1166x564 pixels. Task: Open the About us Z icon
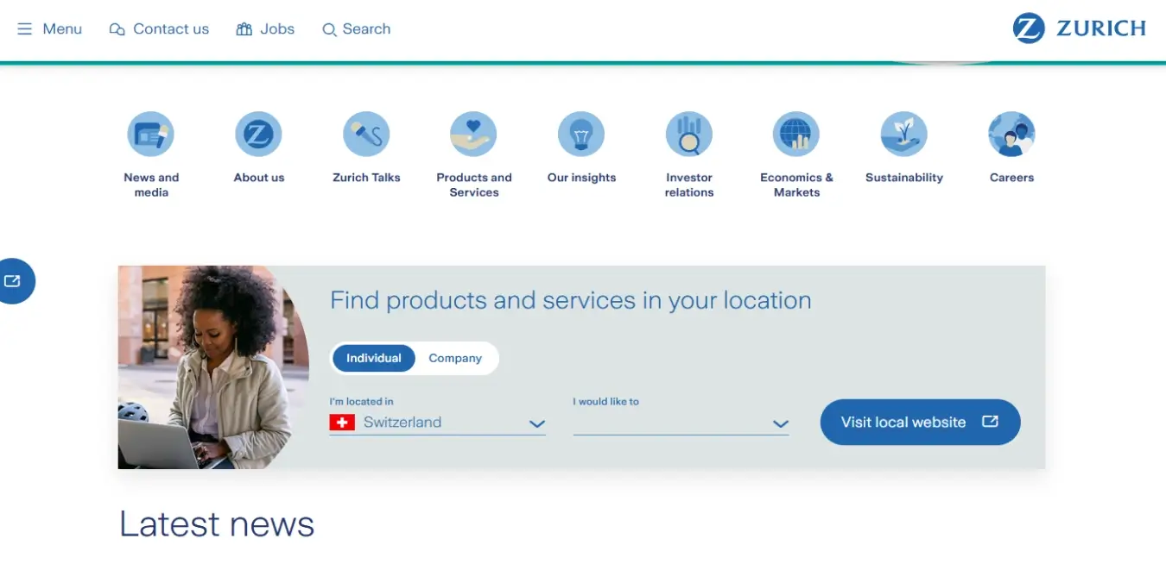(x=258, y=135)
